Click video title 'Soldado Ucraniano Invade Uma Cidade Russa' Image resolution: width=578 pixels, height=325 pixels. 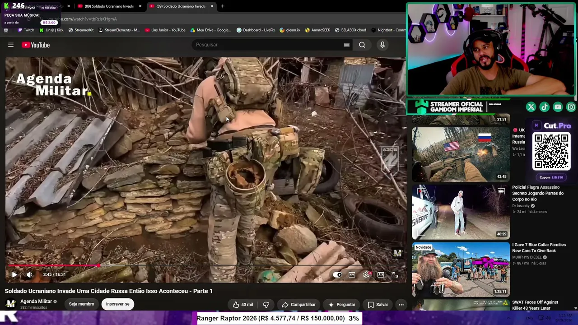tap(109, 291)
